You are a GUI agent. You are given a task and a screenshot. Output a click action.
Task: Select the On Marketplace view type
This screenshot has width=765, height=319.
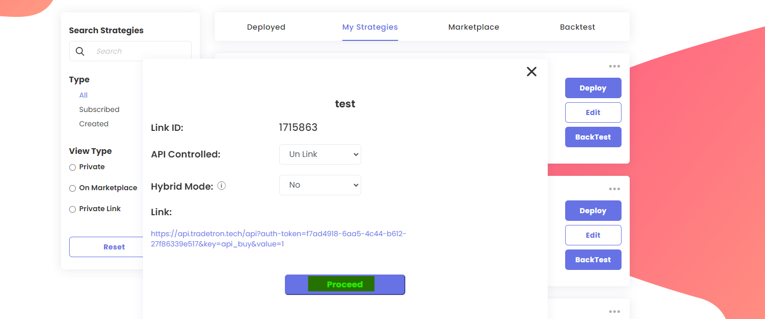pyautogui.click(x=72, y=188)
